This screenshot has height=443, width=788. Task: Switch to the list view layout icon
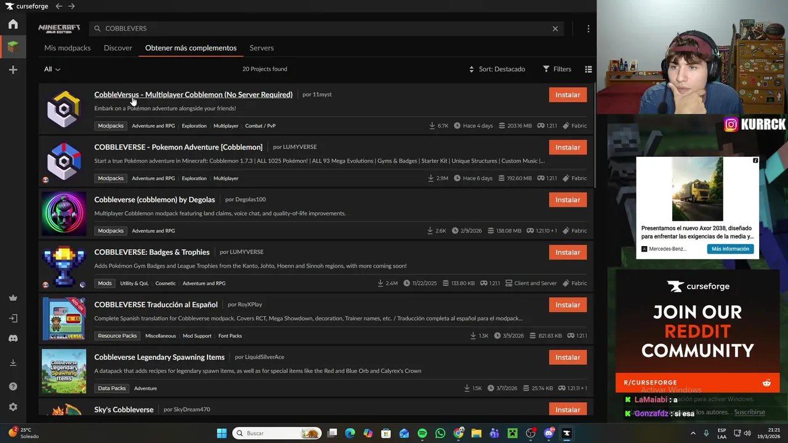pos(589,69)
